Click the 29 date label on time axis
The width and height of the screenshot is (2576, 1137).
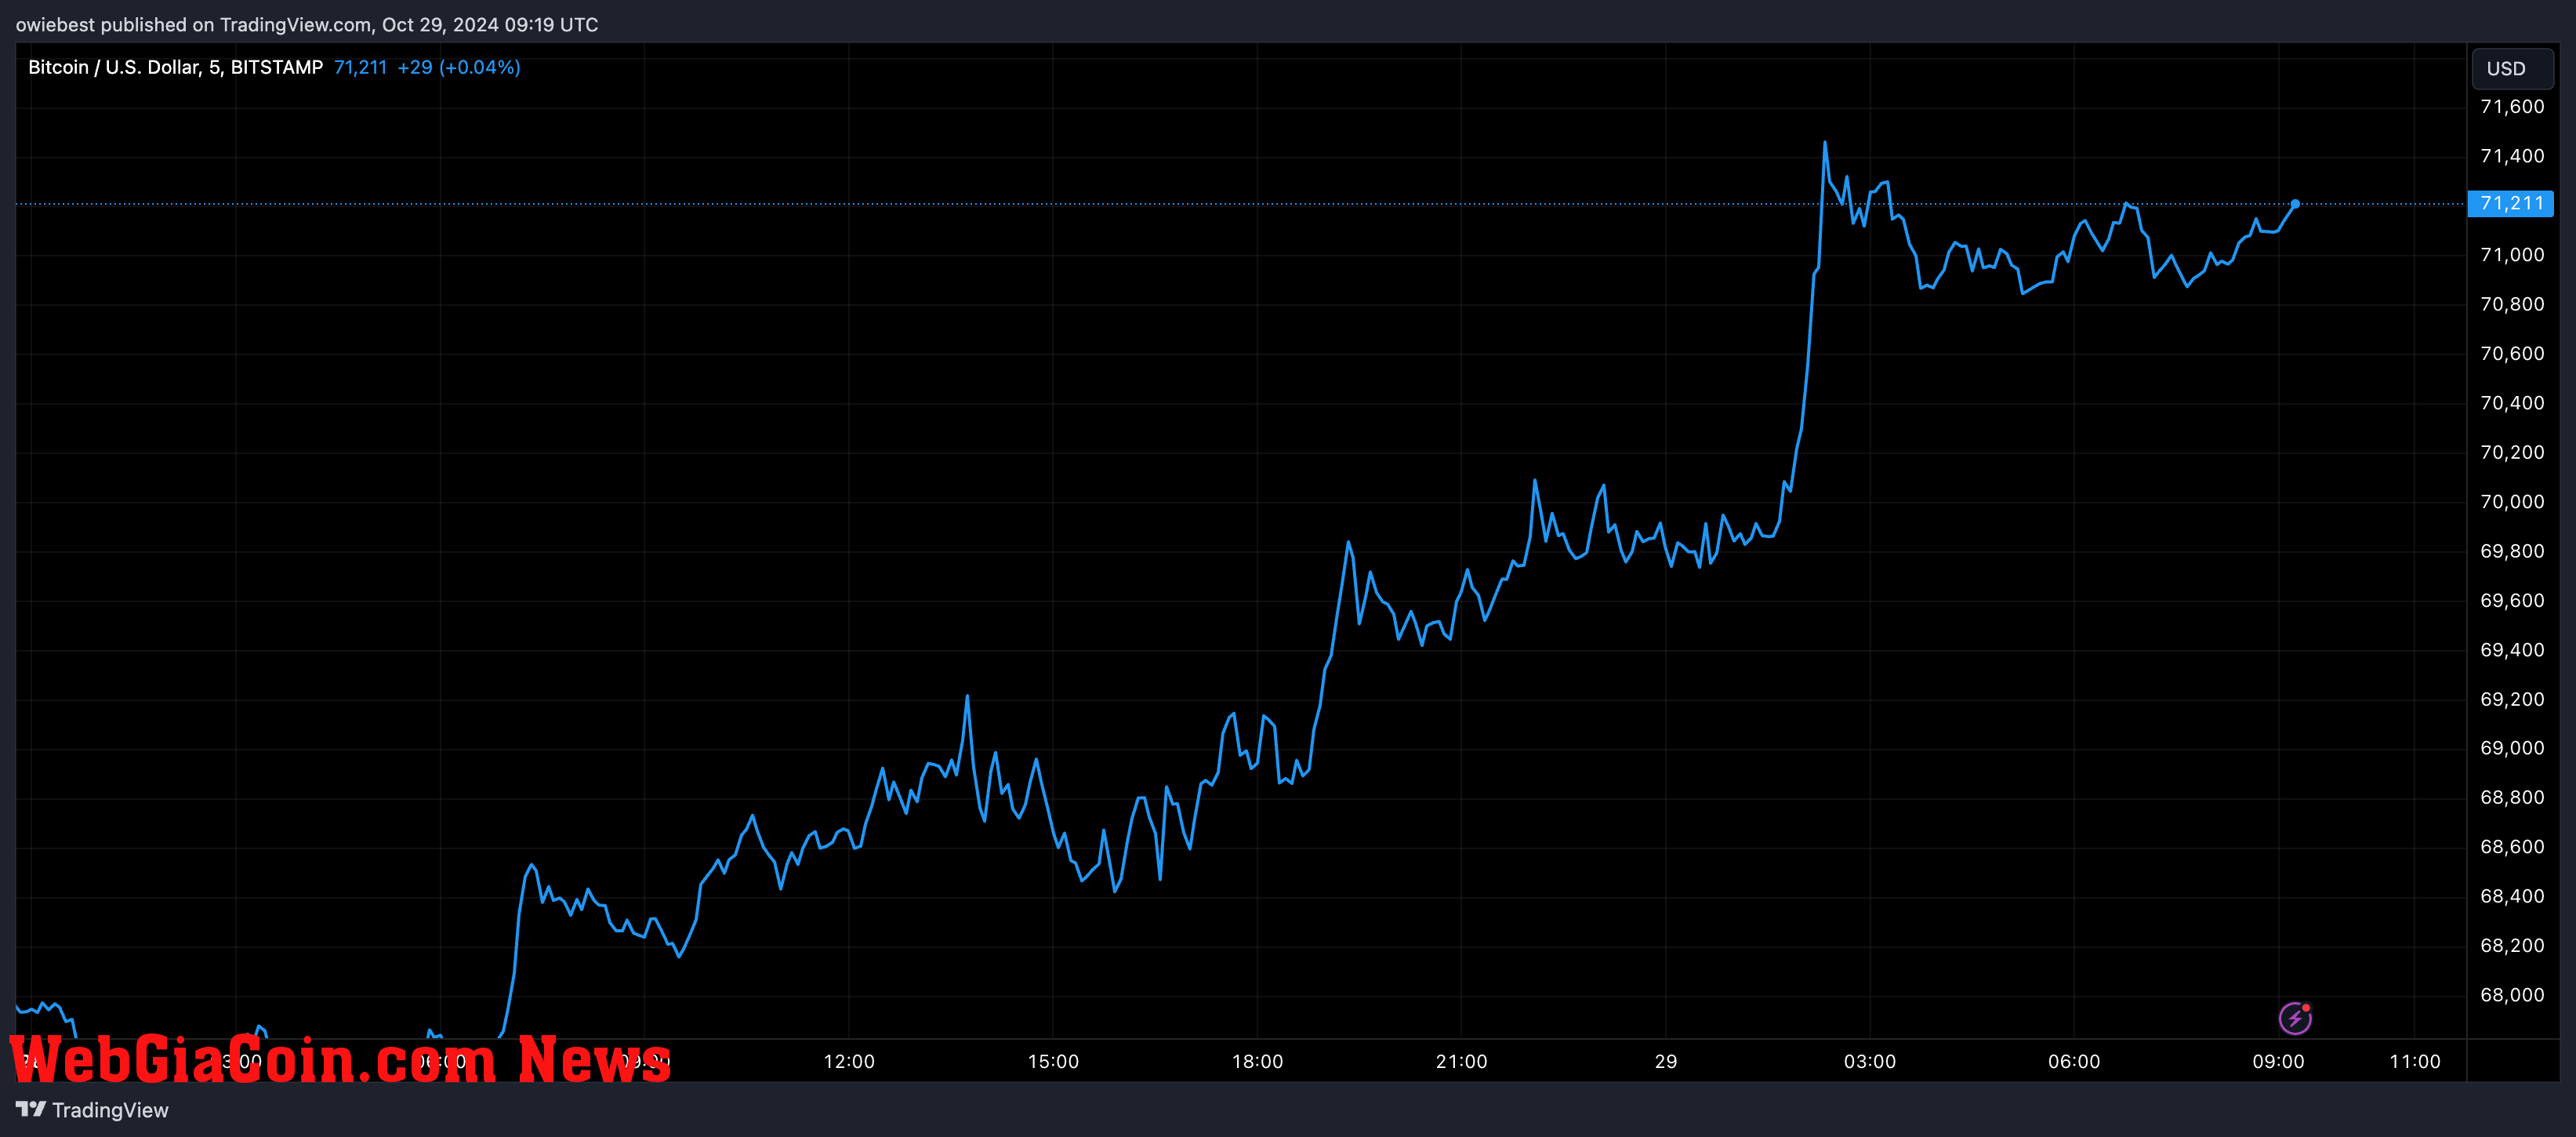pos(1666,1061)
